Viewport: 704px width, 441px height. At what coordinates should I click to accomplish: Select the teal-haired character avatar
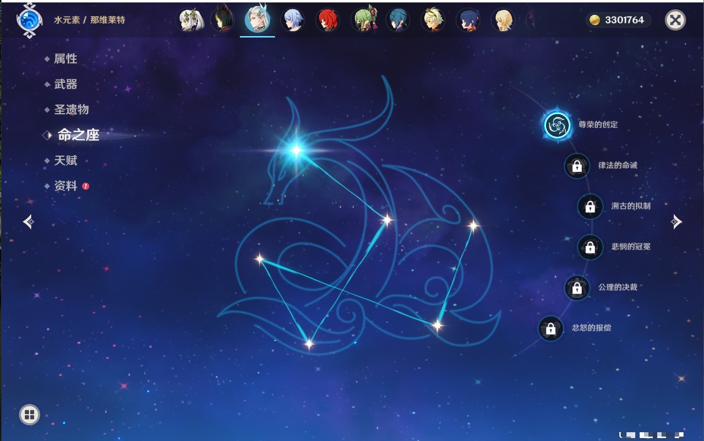click(x=398, y=20)
